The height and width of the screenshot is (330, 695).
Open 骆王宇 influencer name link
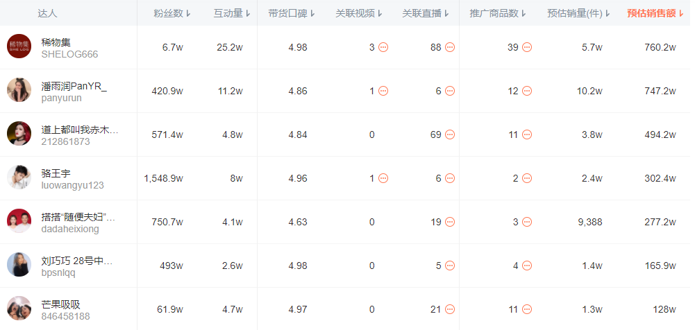(x=56, y=173)
